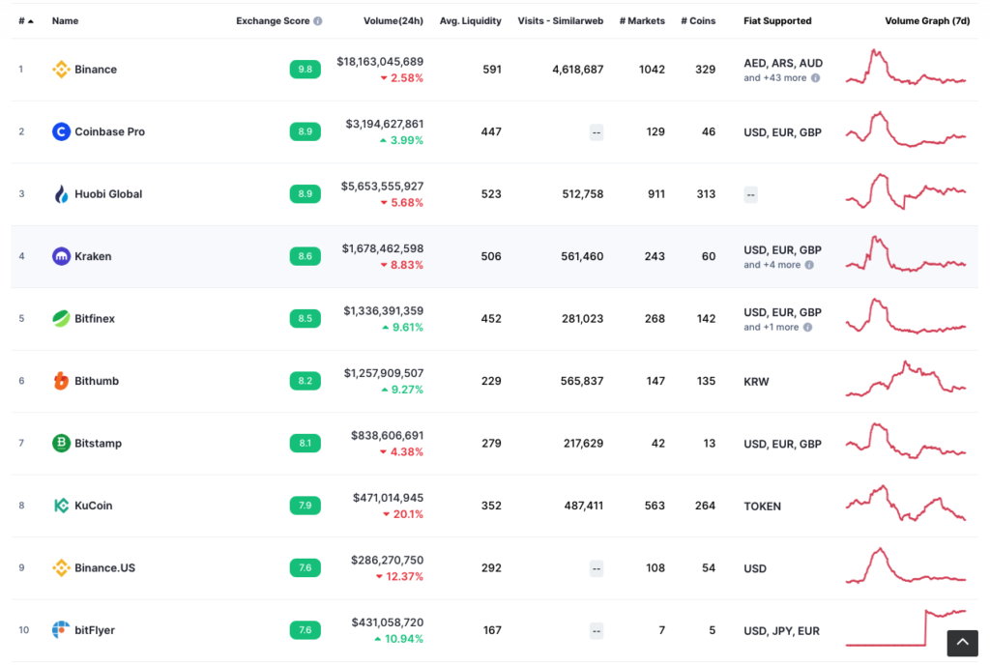Image resolution: width=990 pixels, height=666 pixels.
Task: Click the scroll-to-top arrow button
Action: pyautogui.click(x=962, y=643)
